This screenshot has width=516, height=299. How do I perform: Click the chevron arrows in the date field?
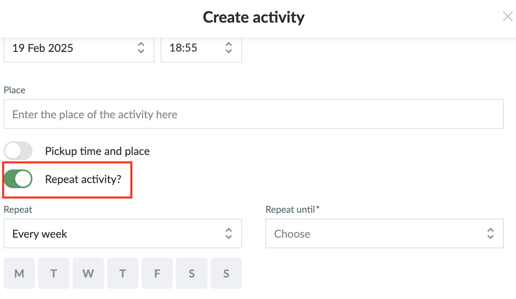coord(141,48)
